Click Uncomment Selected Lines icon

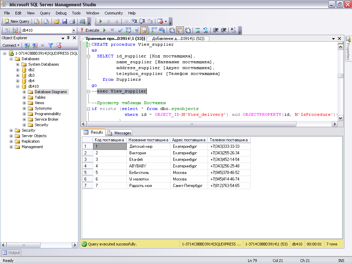[206, 30]
